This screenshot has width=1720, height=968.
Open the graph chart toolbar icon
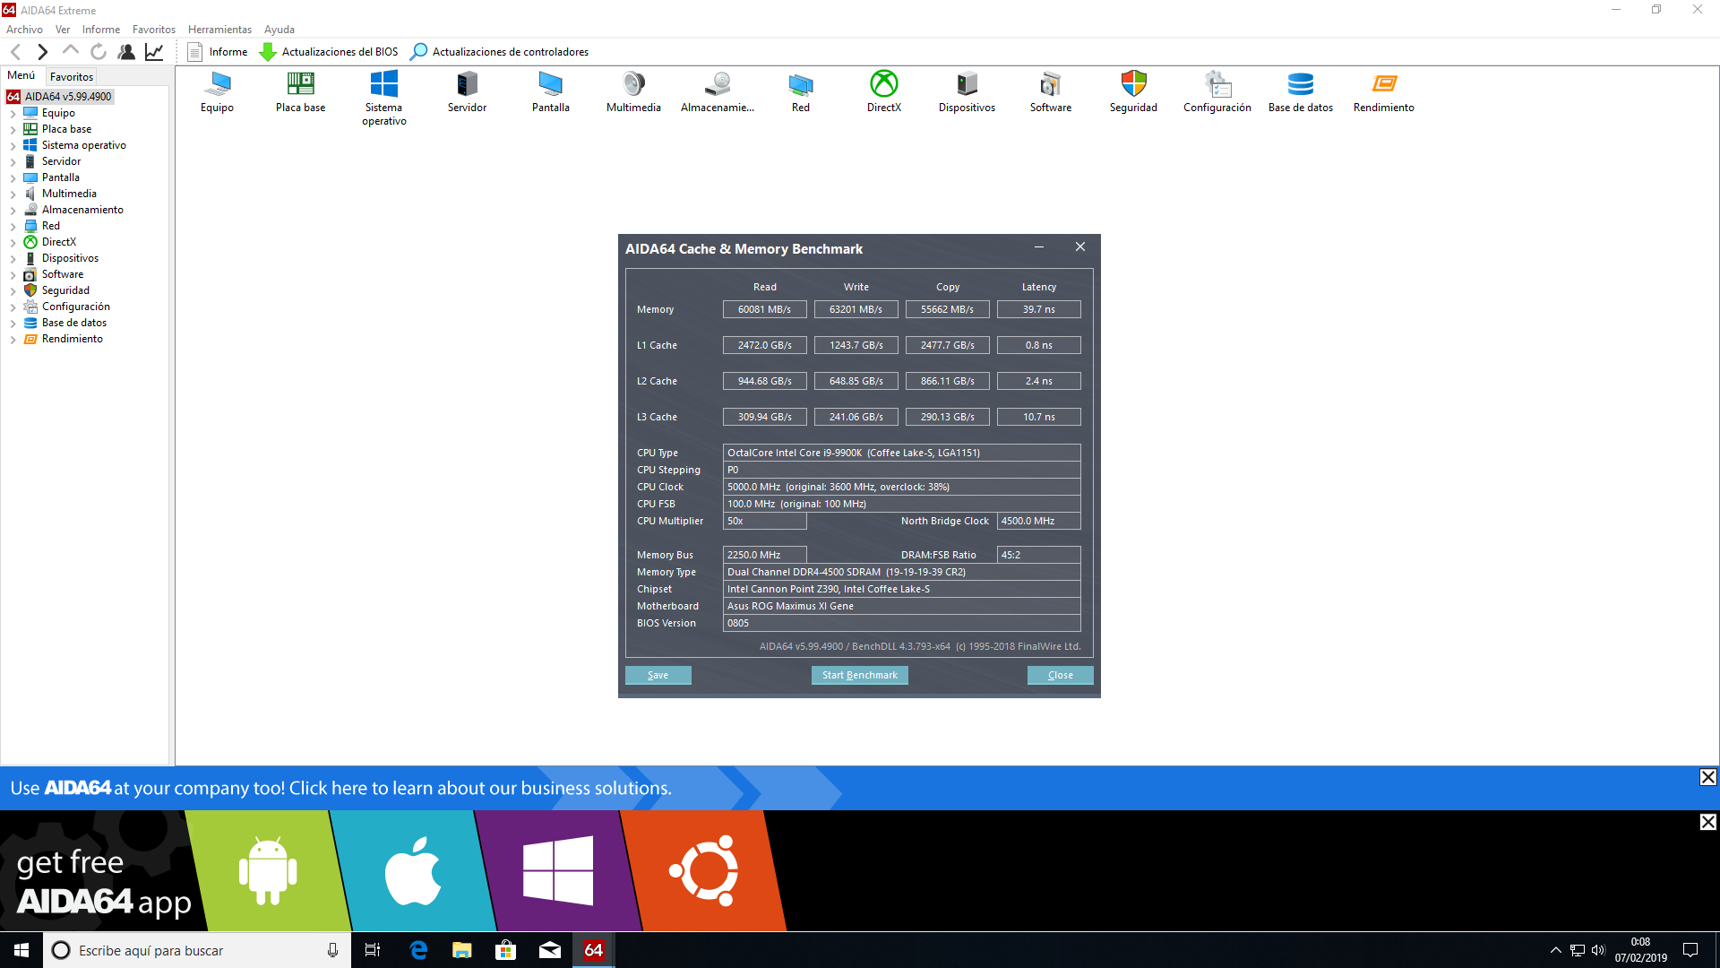pyautogui.click(x=154, y=52)
